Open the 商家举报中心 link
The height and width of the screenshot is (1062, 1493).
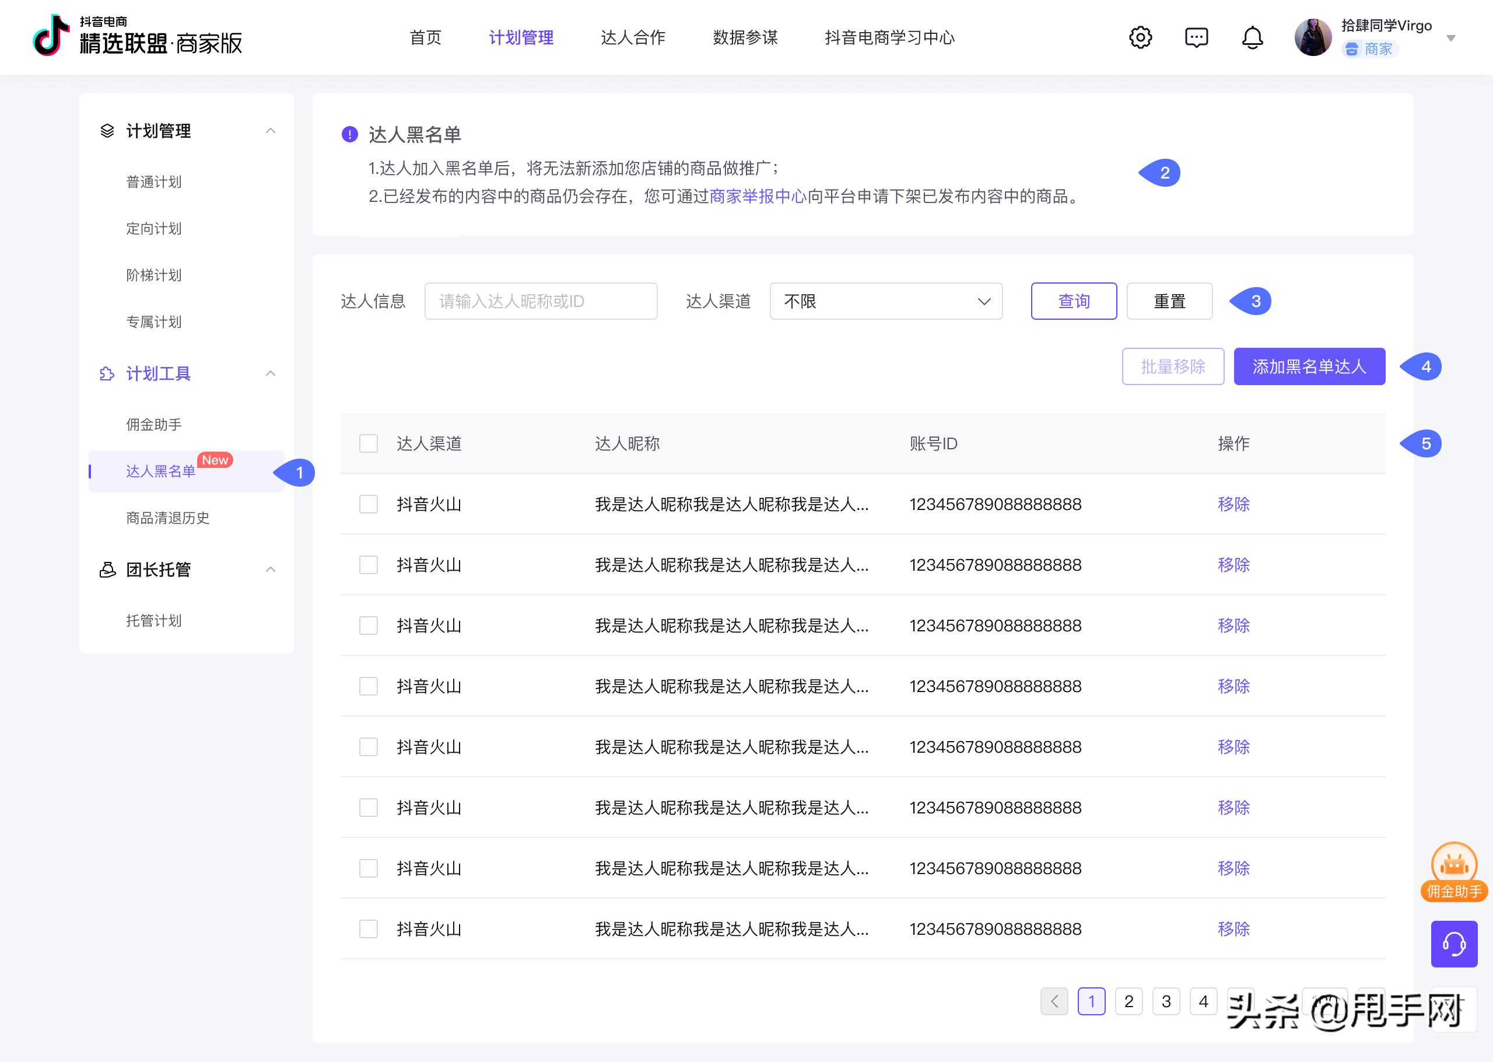click(x=758, y=196)
